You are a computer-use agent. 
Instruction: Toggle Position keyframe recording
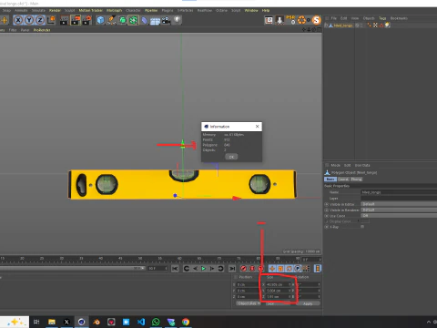[272, 269]
